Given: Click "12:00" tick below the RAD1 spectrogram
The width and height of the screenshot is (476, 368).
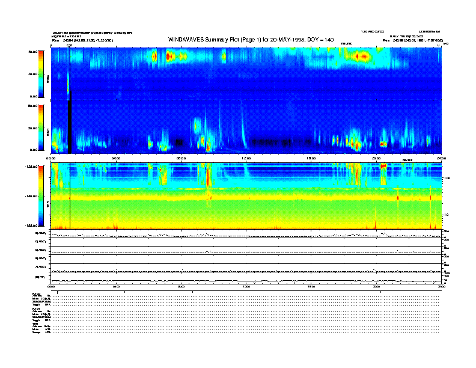Looking at the screenshot, I should click(x=246, y=158).
